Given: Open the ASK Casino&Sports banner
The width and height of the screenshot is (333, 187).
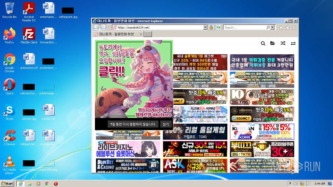Looking at the screenshot, I should tap(195, 165).
